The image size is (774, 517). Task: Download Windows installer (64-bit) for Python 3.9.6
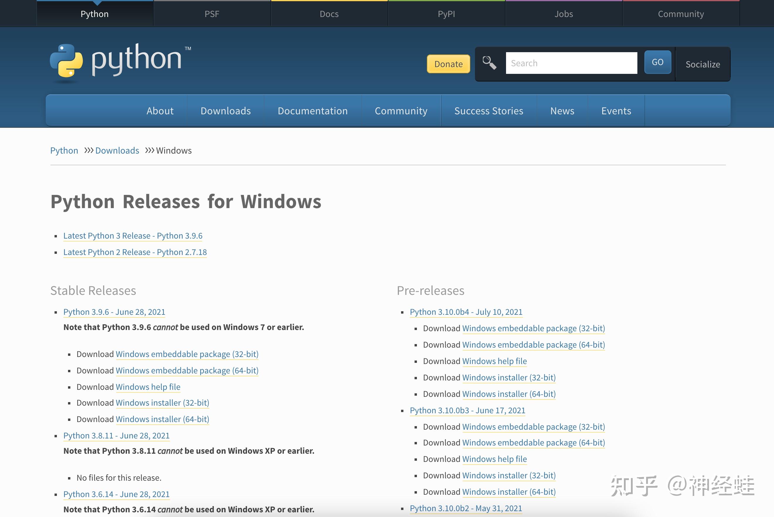(162, 419)
